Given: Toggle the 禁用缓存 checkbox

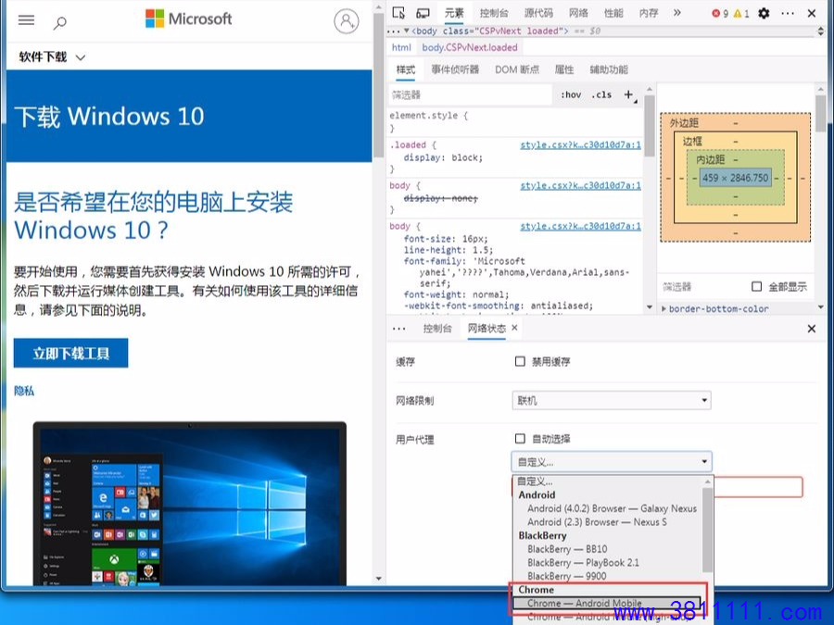Looking at the screenshot, I should click(x=520, y=361).
